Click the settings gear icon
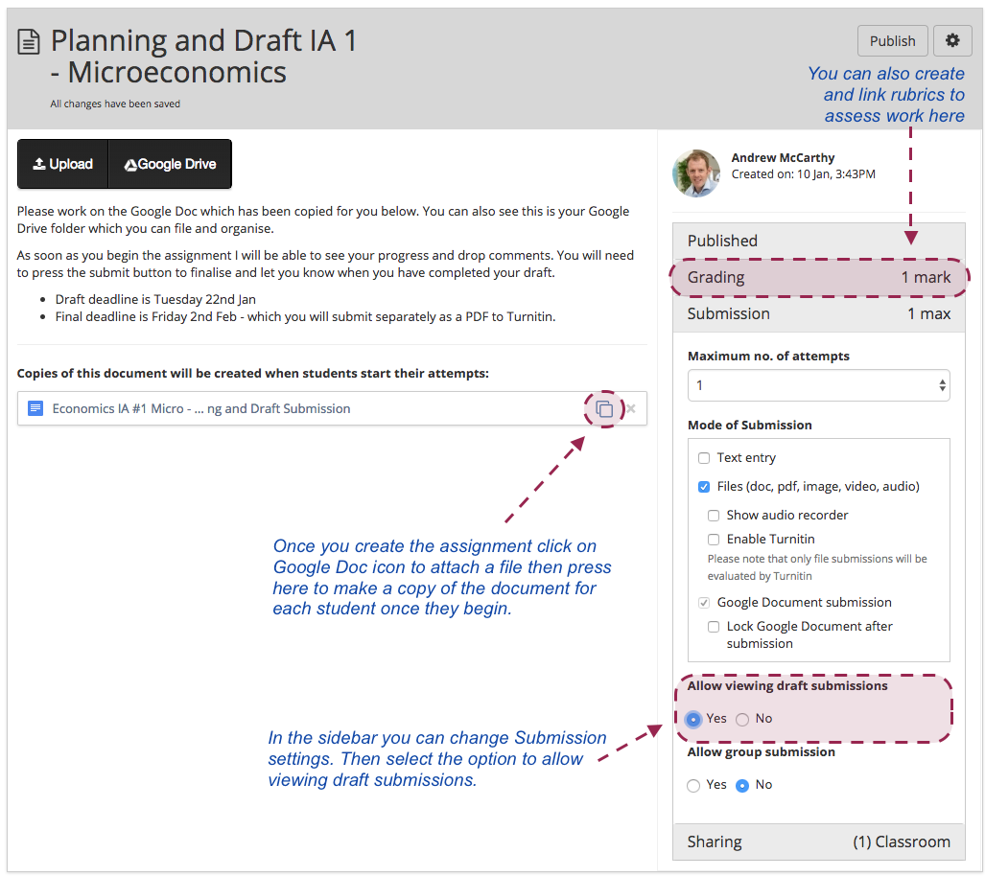985x876 pixels. pos(951,41)
